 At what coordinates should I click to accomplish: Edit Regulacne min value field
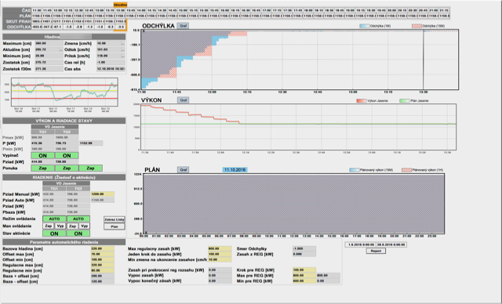103,270
